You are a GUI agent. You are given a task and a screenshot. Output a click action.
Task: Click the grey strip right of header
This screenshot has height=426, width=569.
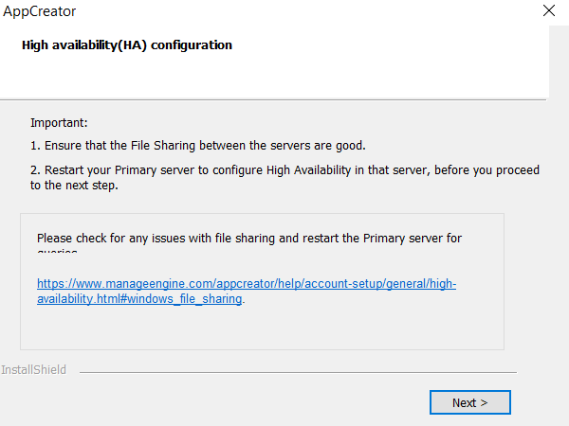(x=558, y=62)
